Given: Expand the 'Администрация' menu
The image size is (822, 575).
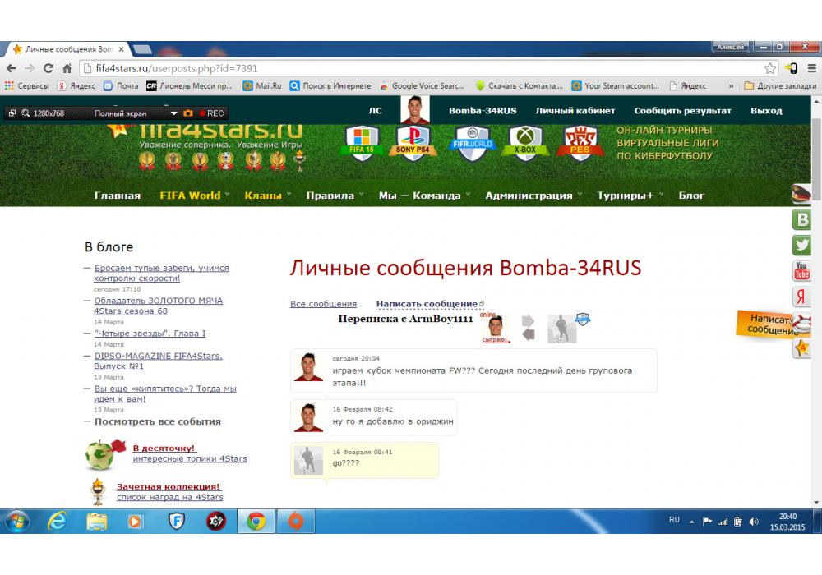Looking at the screenshot, I should pyautogui.click(x=529, y=195).
